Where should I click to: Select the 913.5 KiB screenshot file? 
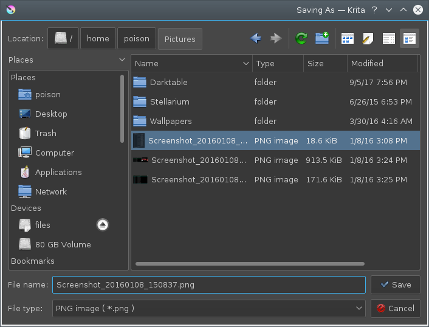pos(275,160)
